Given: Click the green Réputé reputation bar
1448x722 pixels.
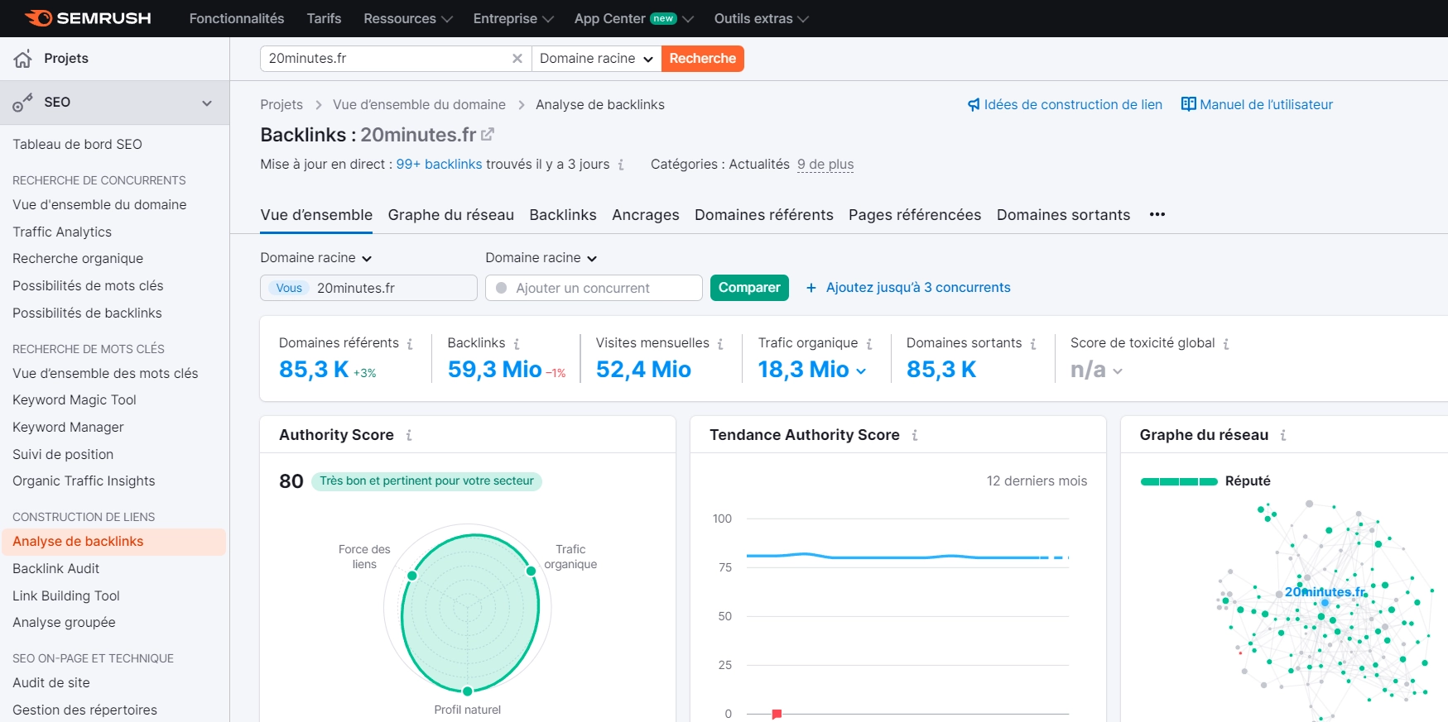Looking at the screenshot, I should (1179, 481).
